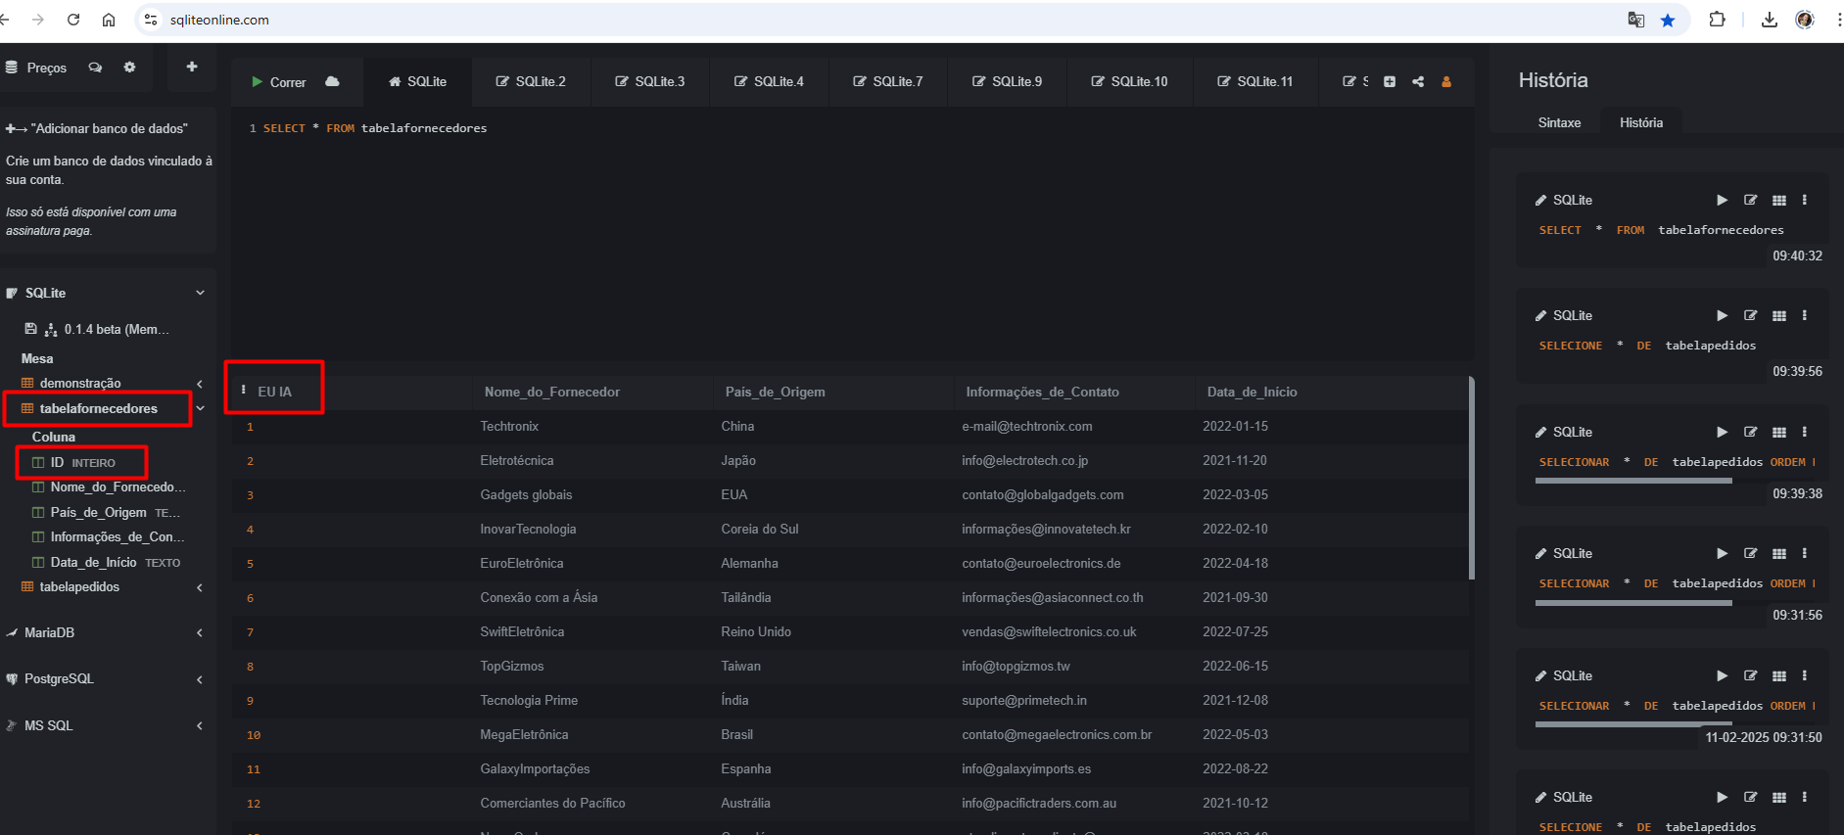
Task: Run the 09:39:38 history query play icon
Action: tap(1722, 432)
